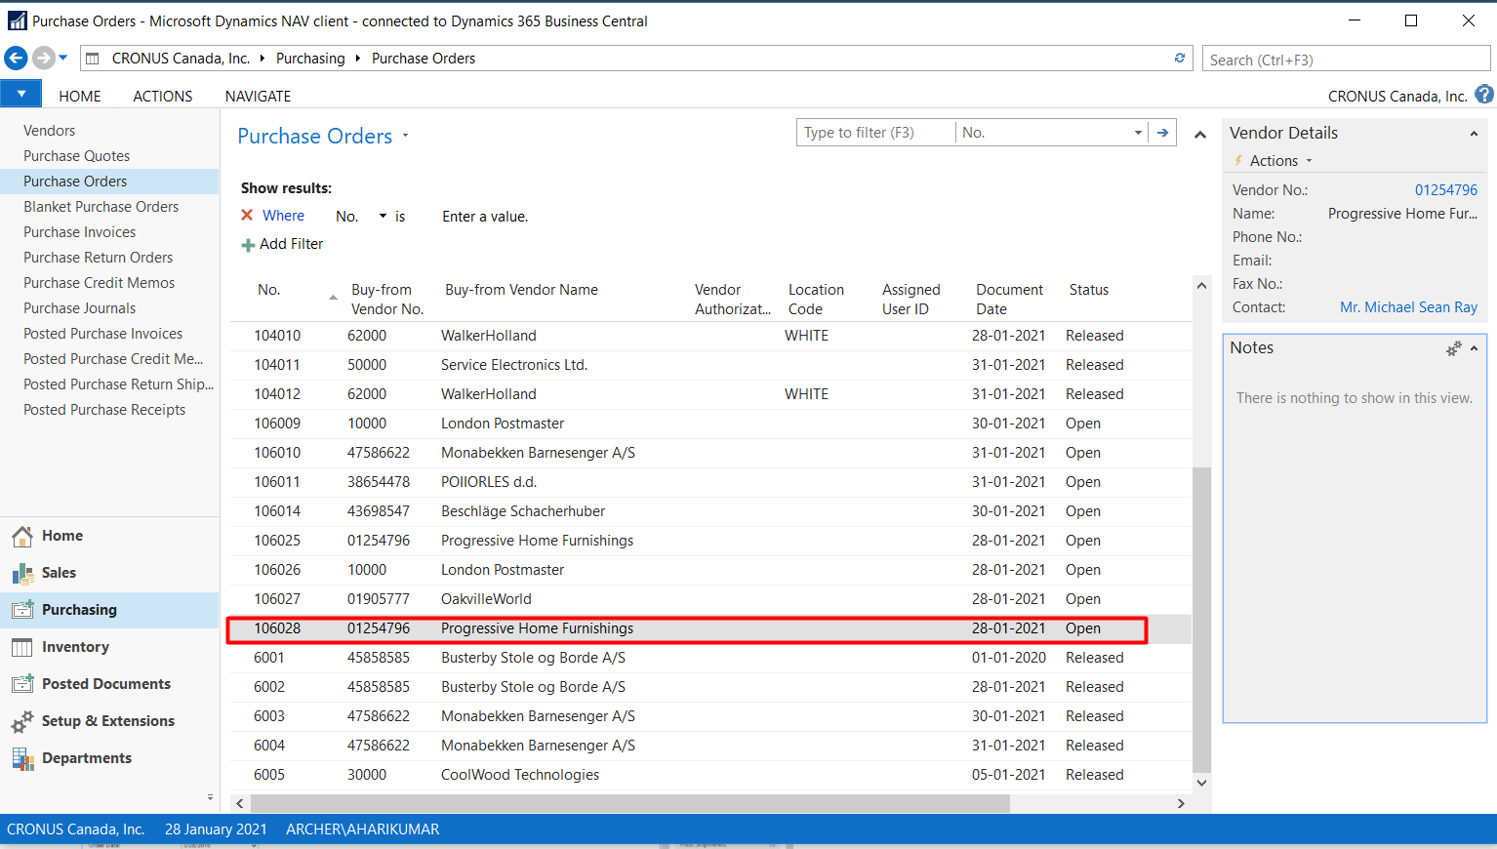Open filter field No. dropdown arrow
Image resolution: width=1497 pixels, height=849 pixels.
[x=383, y=217]
